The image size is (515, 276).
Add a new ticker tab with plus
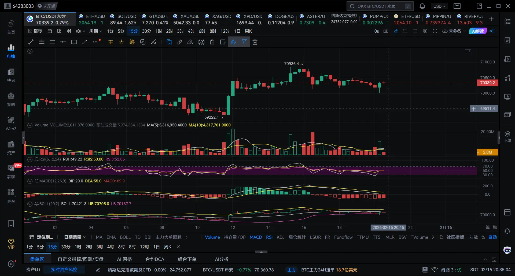491,19
